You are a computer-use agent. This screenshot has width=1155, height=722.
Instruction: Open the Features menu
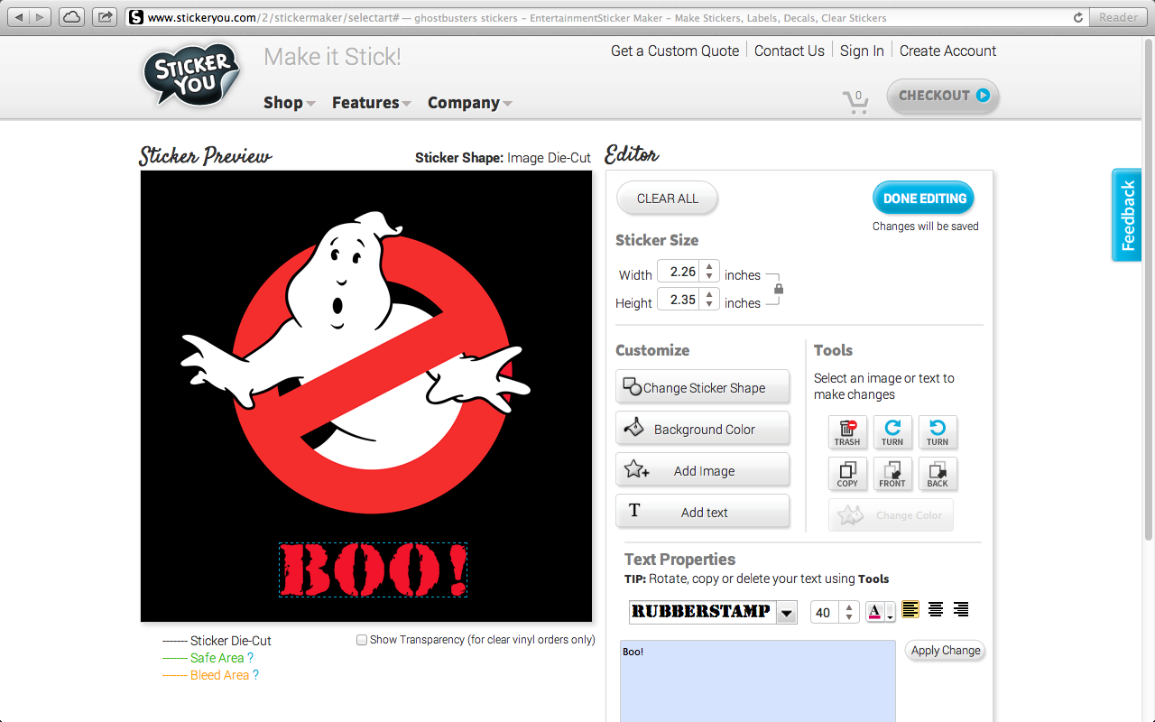[x=371, y=103]
